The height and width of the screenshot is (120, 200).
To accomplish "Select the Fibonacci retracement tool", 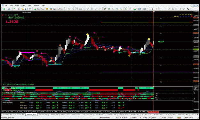I will point(176,9).
